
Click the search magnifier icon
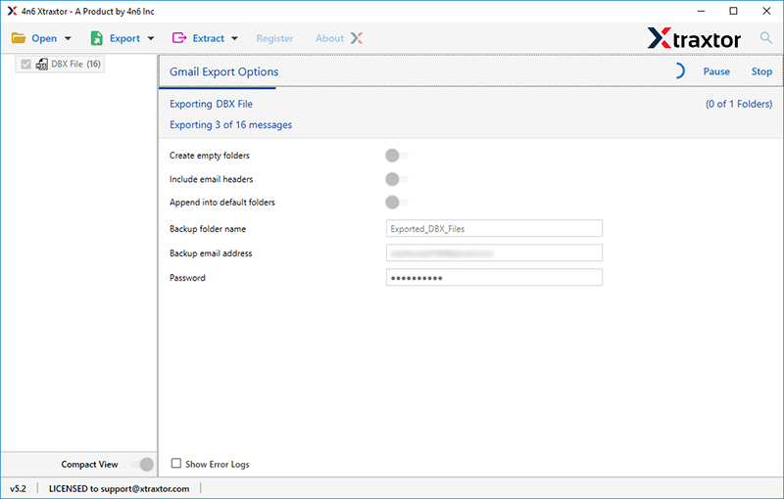pos(766,37)
